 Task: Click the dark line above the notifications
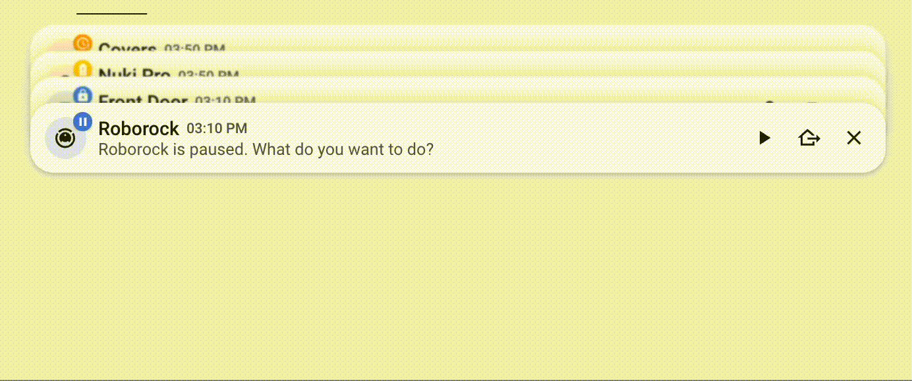pyautogui.click(x=111, y=13)
